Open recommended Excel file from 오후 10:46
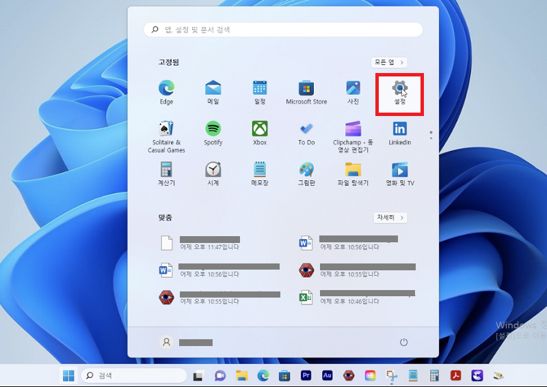The height and width of the screenshot is (387, 547). (356, 298)
